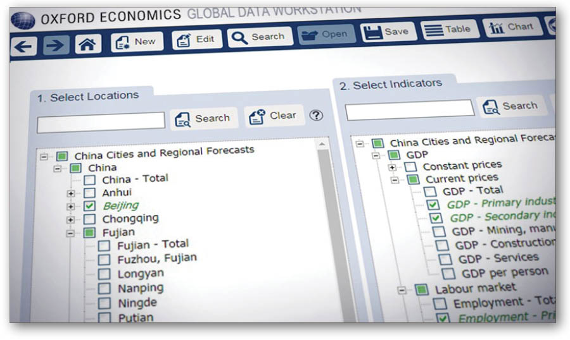The height and width of the screenshot is (340, 570).
Task: Toggle the Labour market checkbox
Action: pos(422,289)
